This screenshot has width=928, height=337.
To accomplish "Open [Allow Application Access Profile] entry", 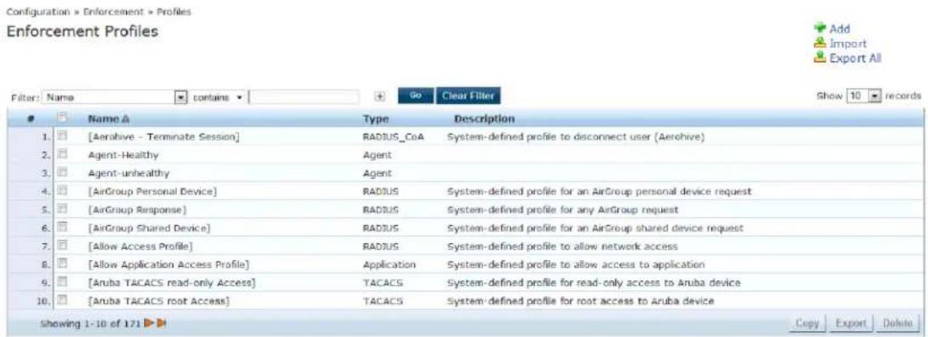I will pos(168,264).
